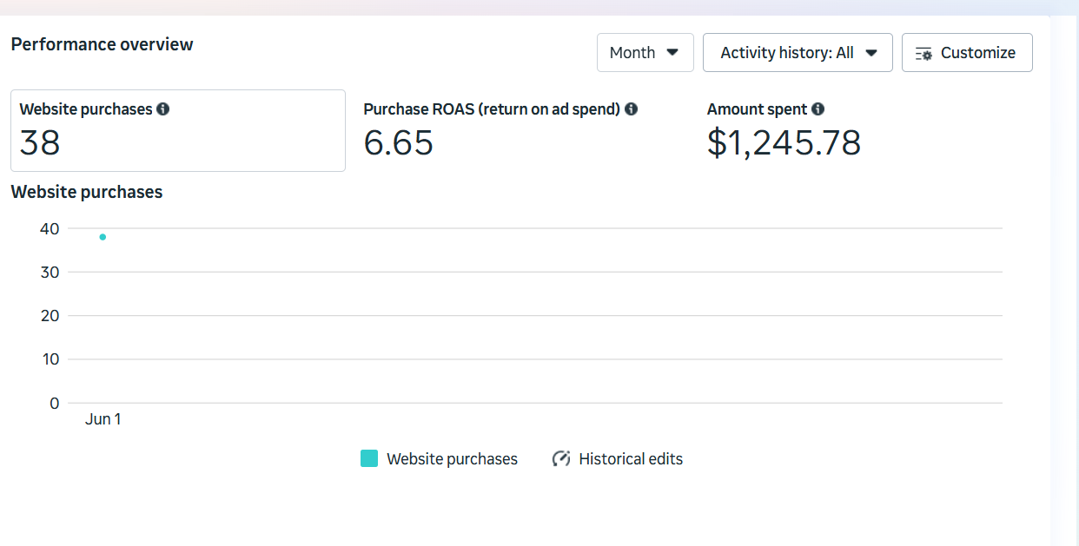Click the Jun 1 axis label
1079x546 pixels.
pyautogui.click(x=103, y=419)
